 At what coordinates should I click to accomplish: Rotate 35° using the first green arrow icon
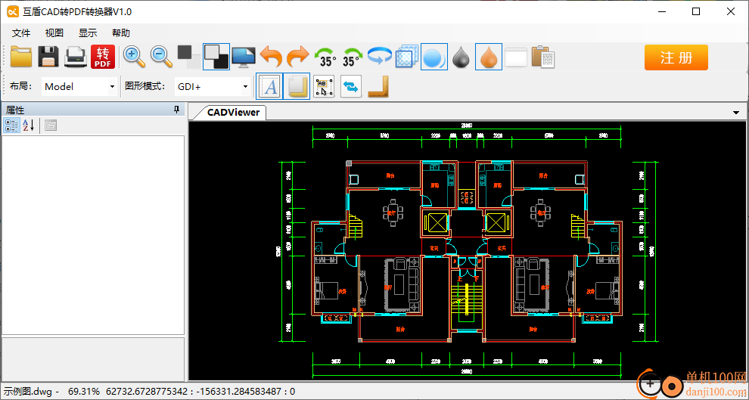click(325, 57)
